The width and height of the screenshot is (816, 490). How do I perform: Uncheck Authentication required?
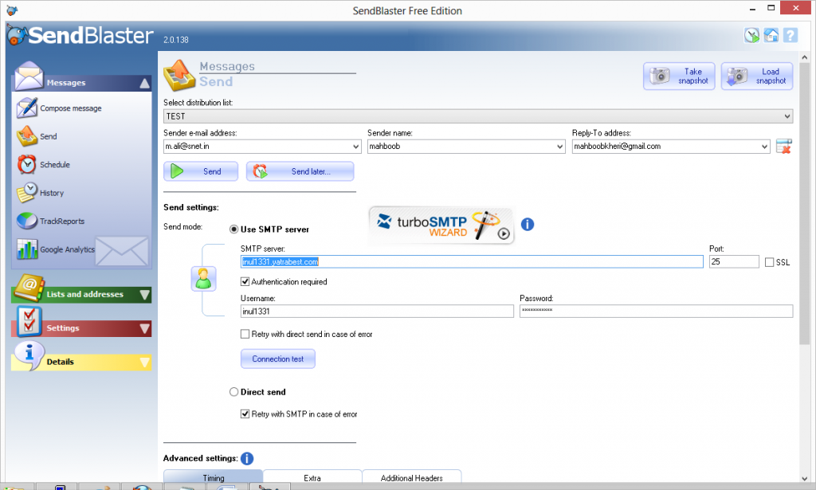click(x=245, y=281)
